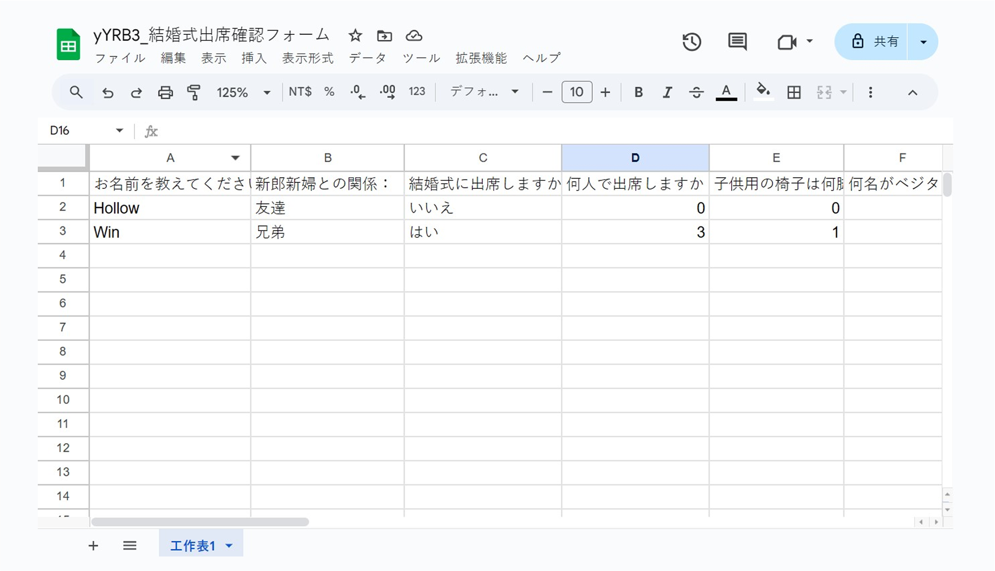
Task: Select the cell containing 兄弟
Action: pos(327,232)
